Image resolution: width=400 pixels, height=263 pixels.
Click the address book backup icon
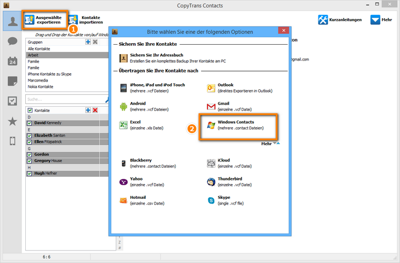(124, 58)
